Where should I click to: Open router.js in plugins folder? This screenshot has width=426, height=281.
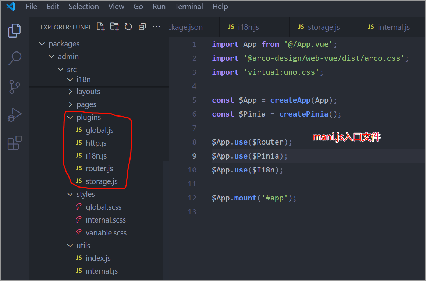pyautogui.click(x=99, y=168)
